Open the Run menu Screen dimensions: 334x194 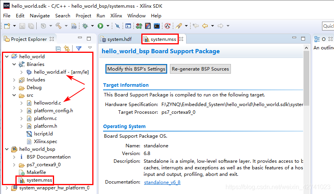100,16
